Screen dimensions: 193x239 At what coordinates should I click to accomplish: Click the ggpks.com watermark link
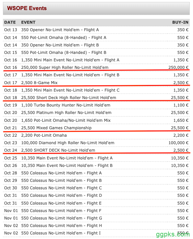pos(173,234)
